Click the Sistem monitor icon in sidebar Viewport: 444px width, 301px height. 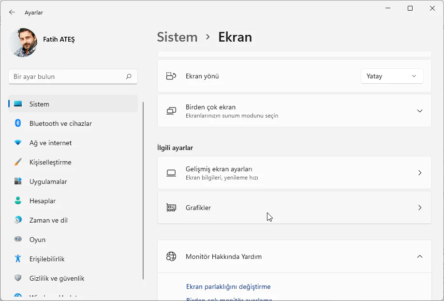[x=18, y=104]
